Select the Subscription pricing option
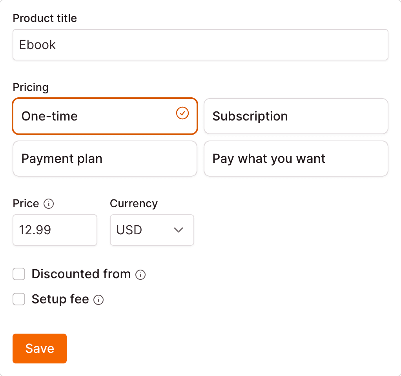The image size is (401, 376). (296, 116)
